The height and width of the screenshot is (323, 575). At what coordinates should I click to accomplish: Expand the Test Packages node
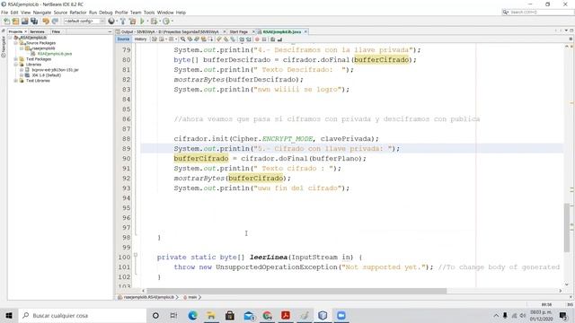(16, 59)
